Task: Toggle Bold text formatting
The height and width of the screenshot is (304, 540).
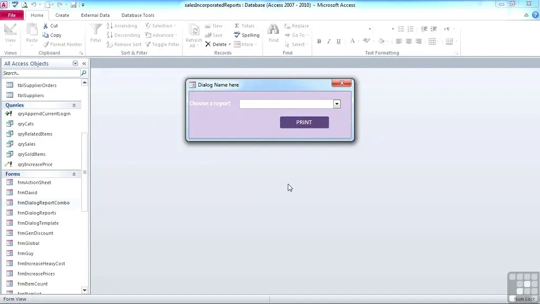Action: point(319,41)
